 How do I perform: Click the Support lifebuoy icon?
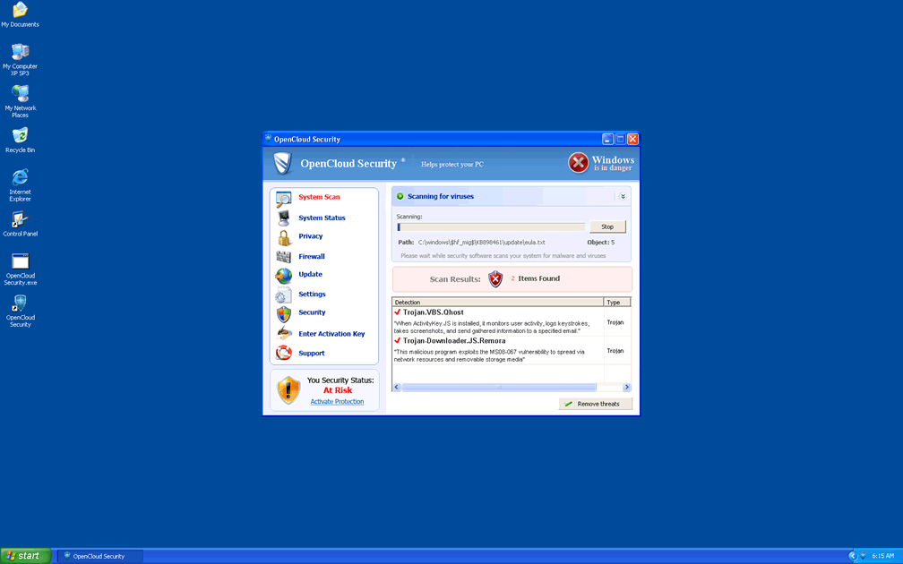tap(283, 353)
